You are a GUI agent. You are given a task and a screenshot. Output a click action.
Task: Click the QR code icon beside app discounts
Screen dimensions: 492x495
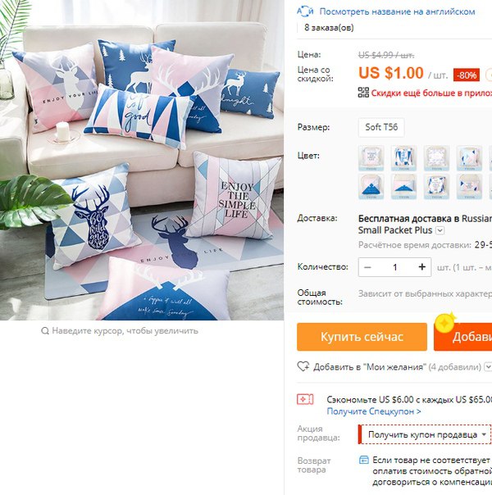click(x=363, y=93)
